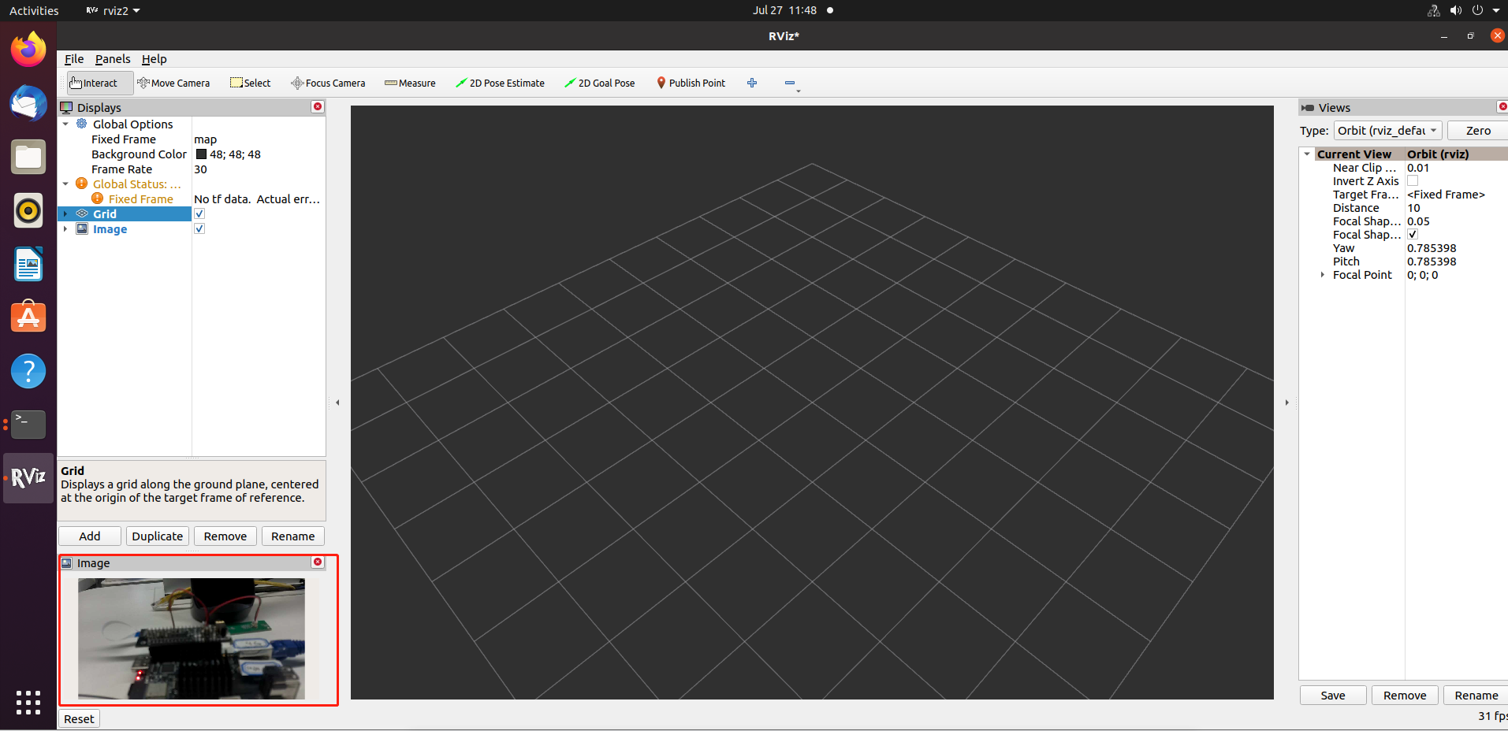Open Ubuntu Software from the dock

click(x=28, y=317)
